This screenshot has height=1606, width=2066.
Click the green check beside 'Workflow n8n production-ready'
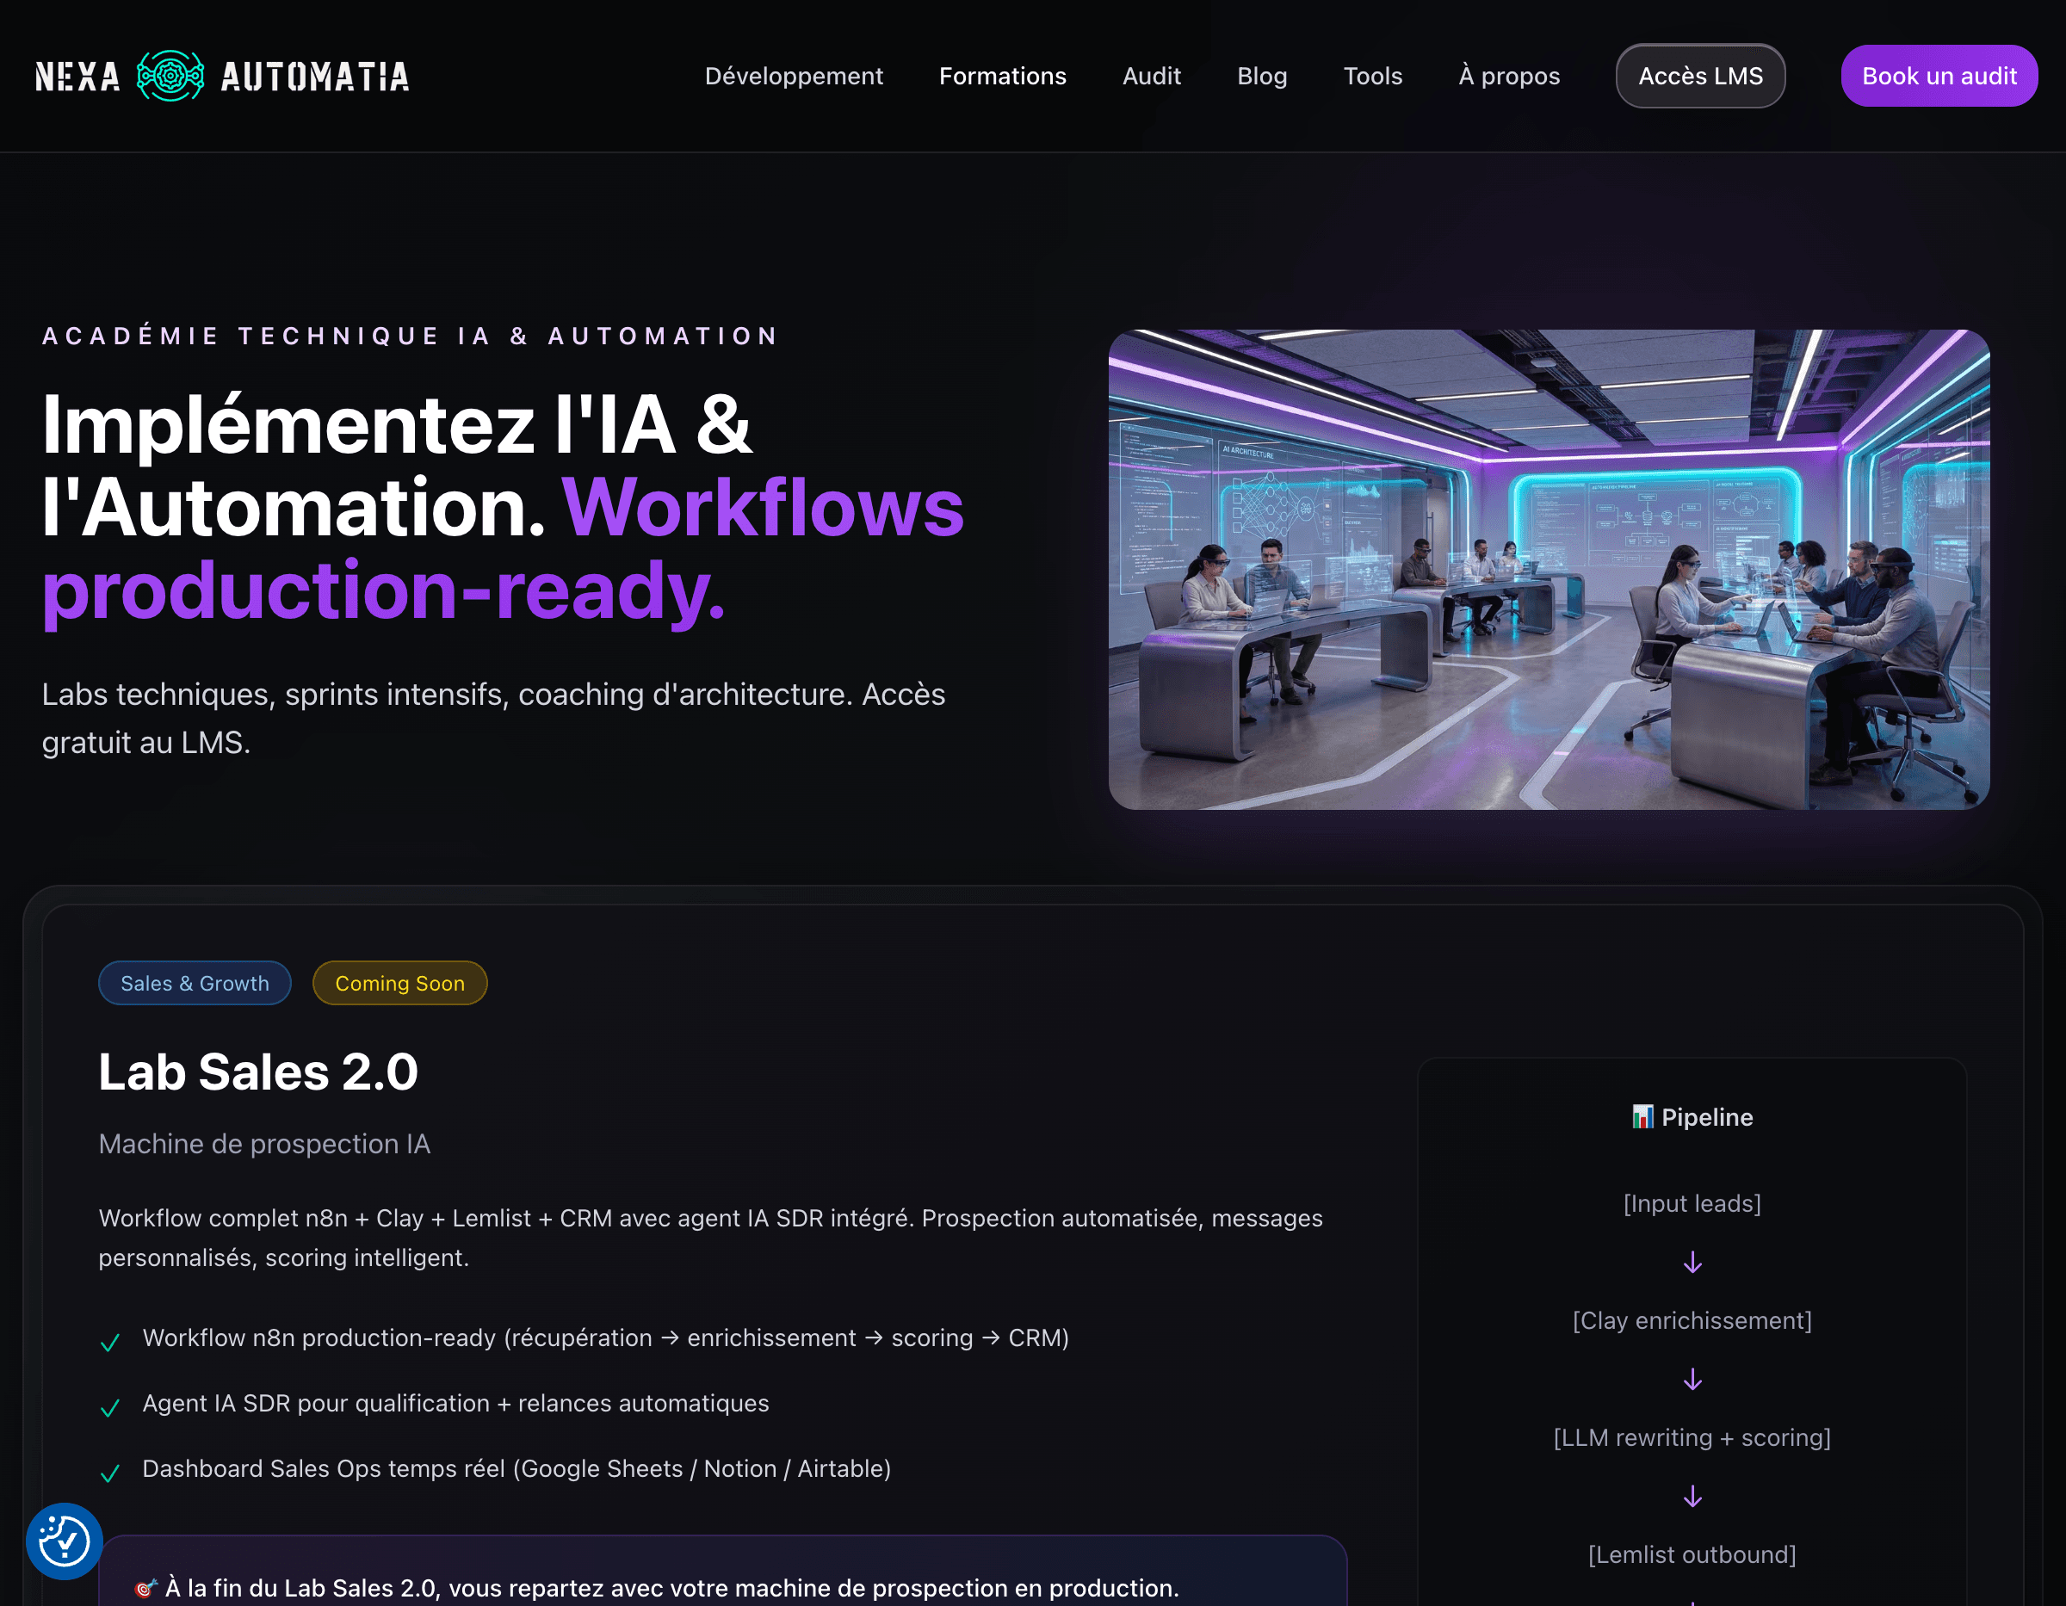click(x=111, y=1342)
